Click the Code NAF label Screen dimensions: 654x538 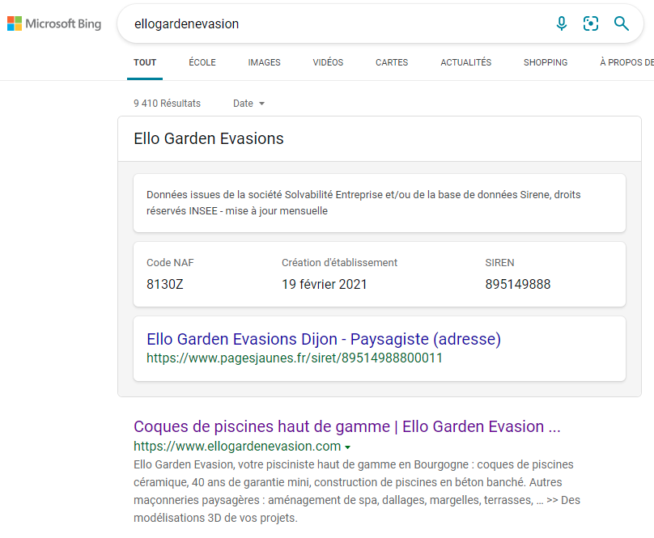click(170, 263)
